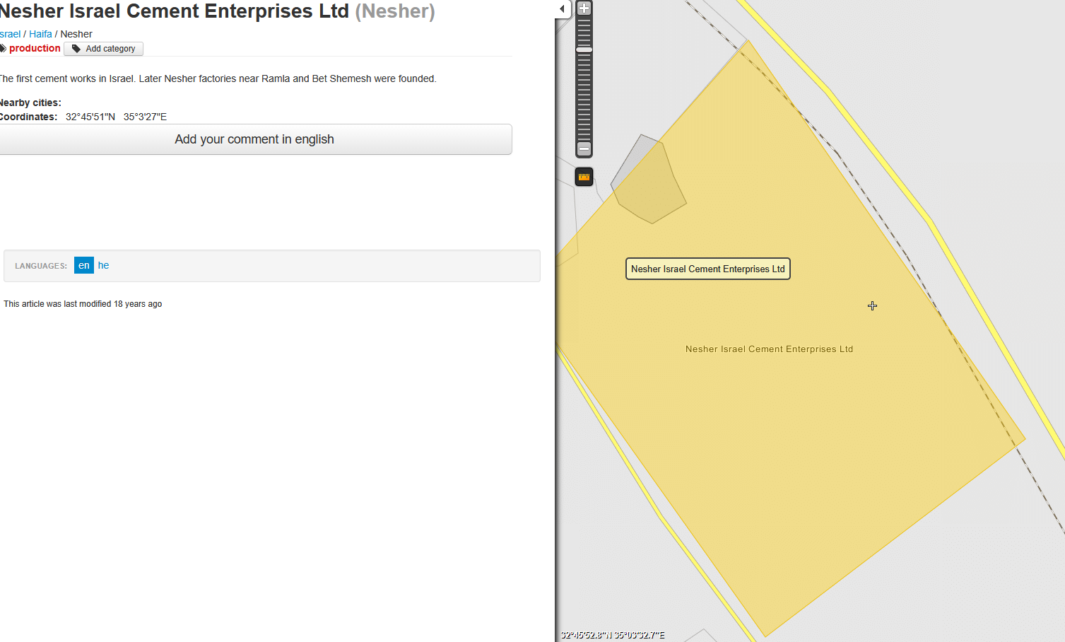Click the map label inside yellow polygon
The width and height of the screenshot is (1065, 642).
pyautogui.click(x=769, y=349)
